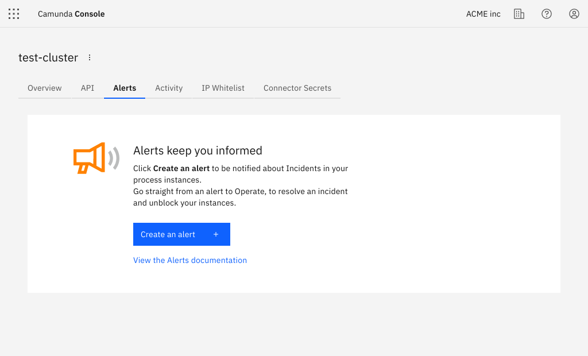Open the app switcher grid menu
Viewport: 588px width, 356px height.
[14, 14]
